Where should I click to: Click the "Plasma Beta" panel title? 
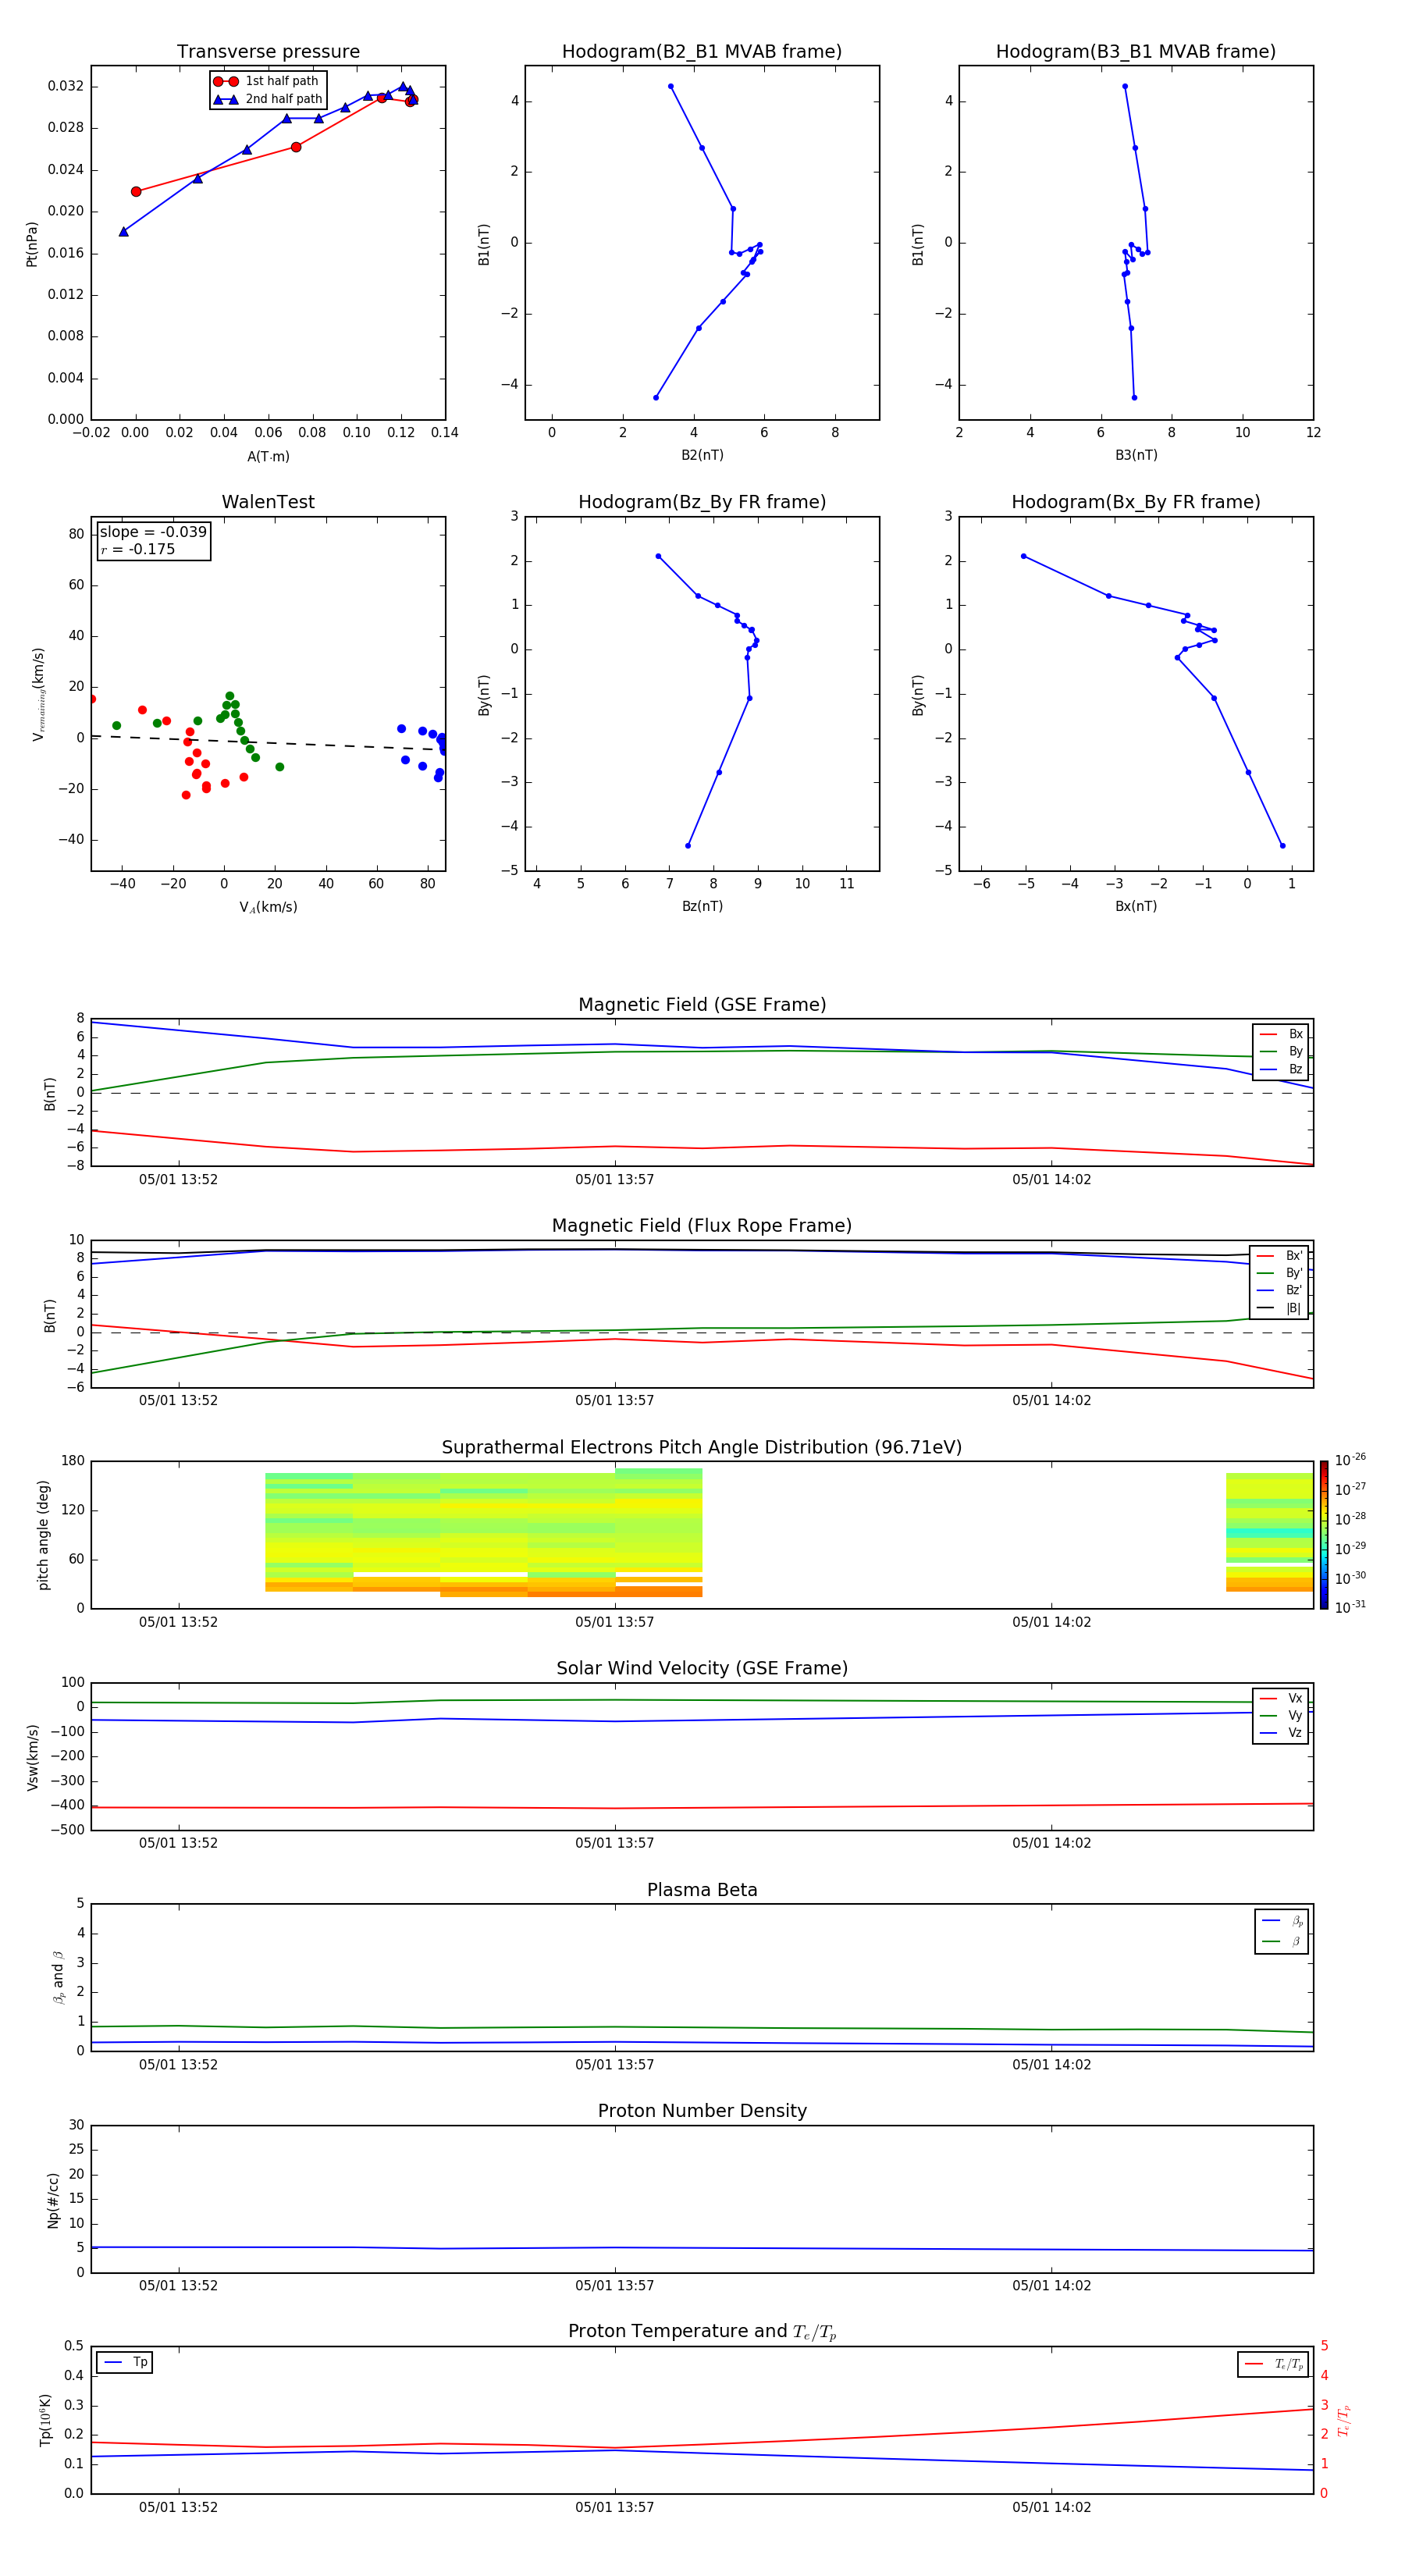[x=702, y=1890]
